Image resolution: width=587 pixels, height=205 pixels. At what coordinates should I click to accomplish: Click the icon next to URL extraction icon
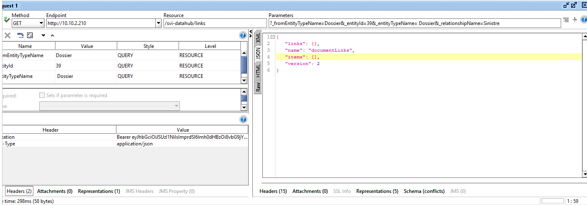pyautogui.click(x=30, y=35)
